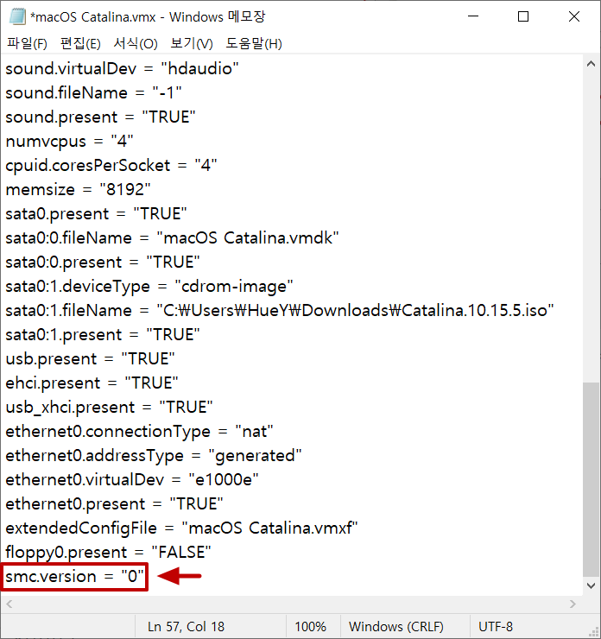601x639 pixels.
Task: Click the sata0:0.present = "TRUE" line
Action: click(103, 262)
